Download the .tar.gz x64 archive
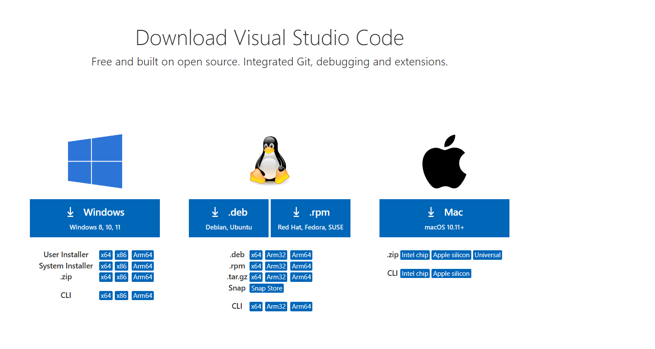 (256, 277)
